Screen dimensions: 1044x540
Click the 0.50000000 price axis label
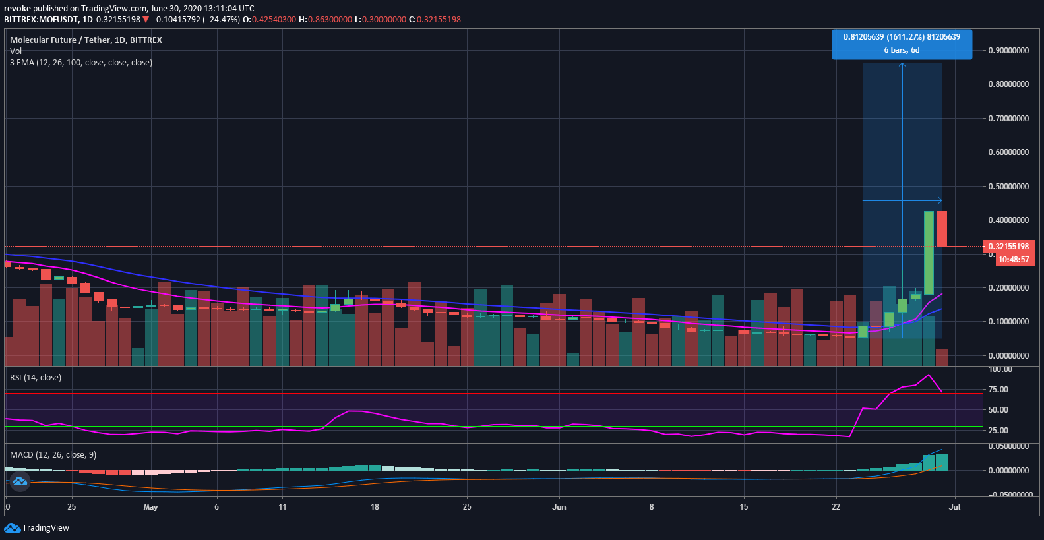1008,187
